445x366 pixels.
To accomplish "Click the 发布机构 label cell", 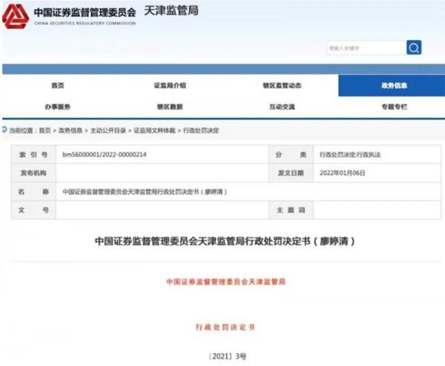I will pyautogui.click(x=33, y=173).
